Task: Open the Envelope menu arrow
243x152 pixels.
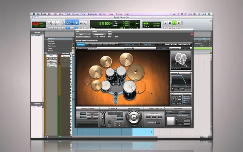Action: [178, 73]
